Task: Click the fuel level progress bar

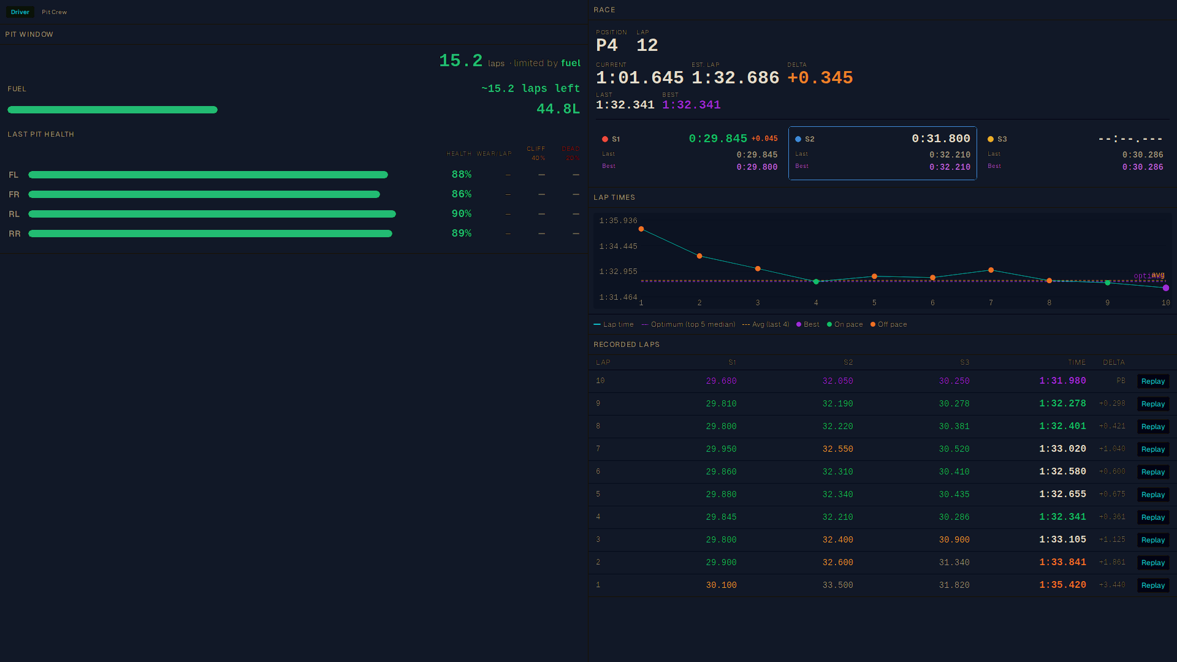Action: tap(112, 110)
